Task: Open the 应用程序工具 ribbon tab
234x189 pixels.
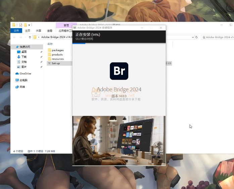Action: click(x=65, y=31)
